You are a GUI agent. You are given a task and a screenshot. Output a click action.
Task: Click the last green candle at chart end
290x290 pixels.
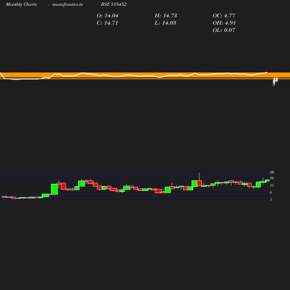coord(267,180)
